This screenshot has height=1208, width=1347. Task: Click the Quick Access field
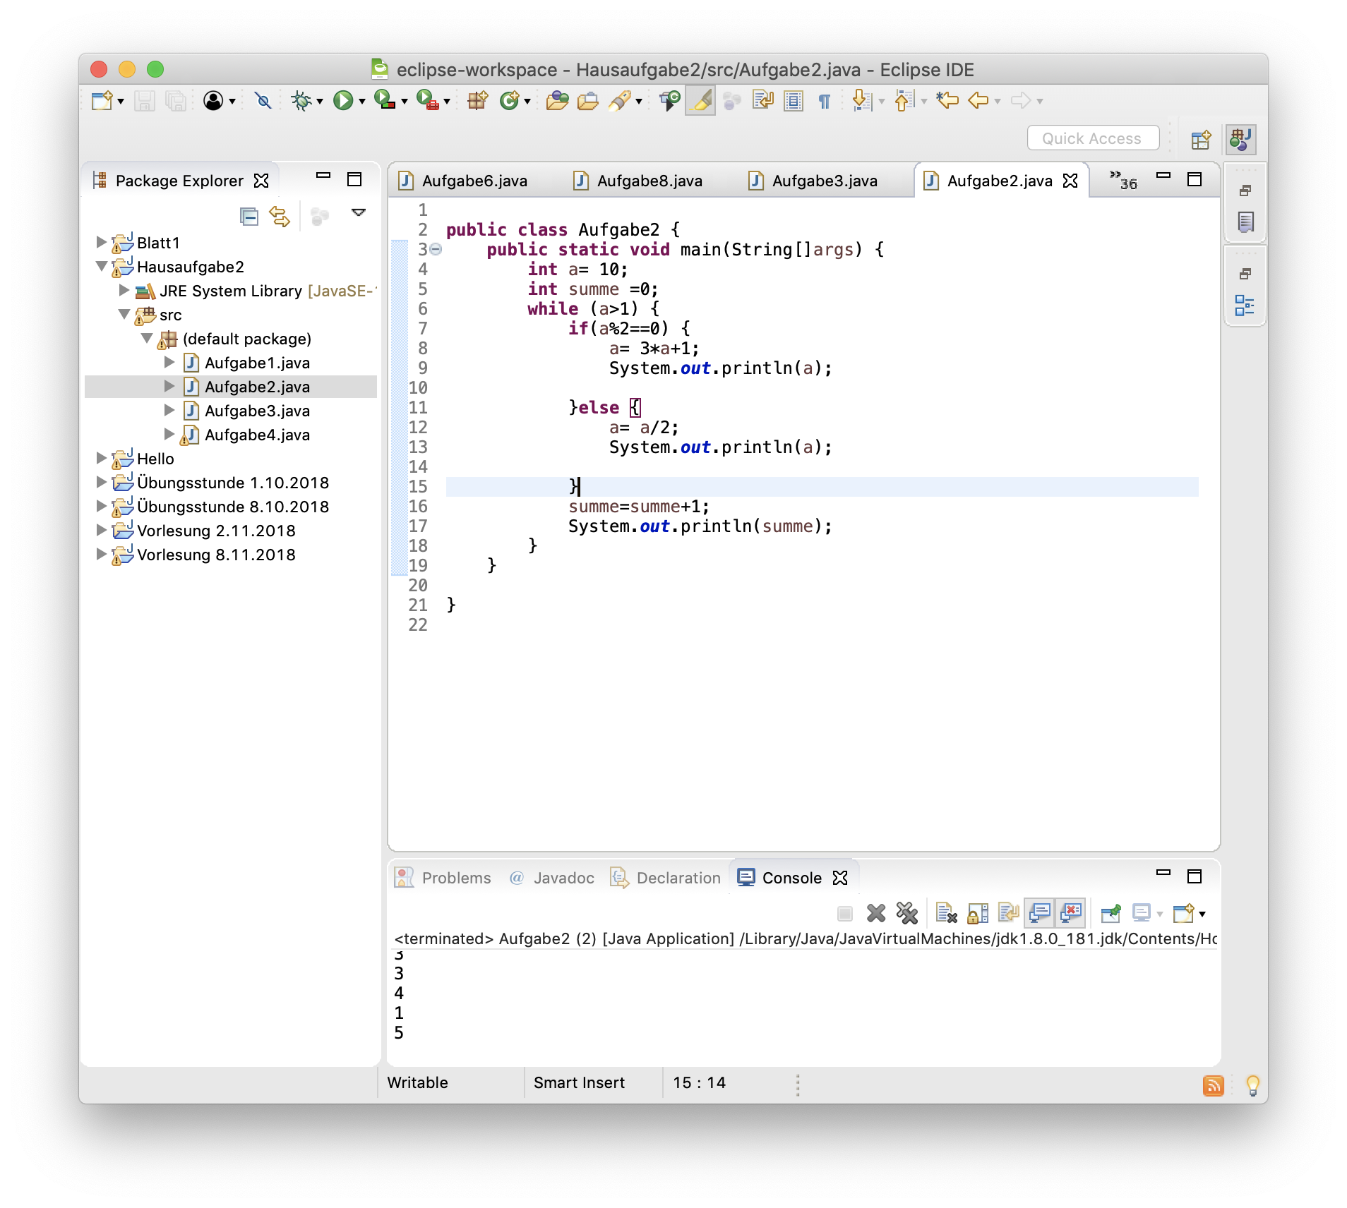click(1093, 138)
